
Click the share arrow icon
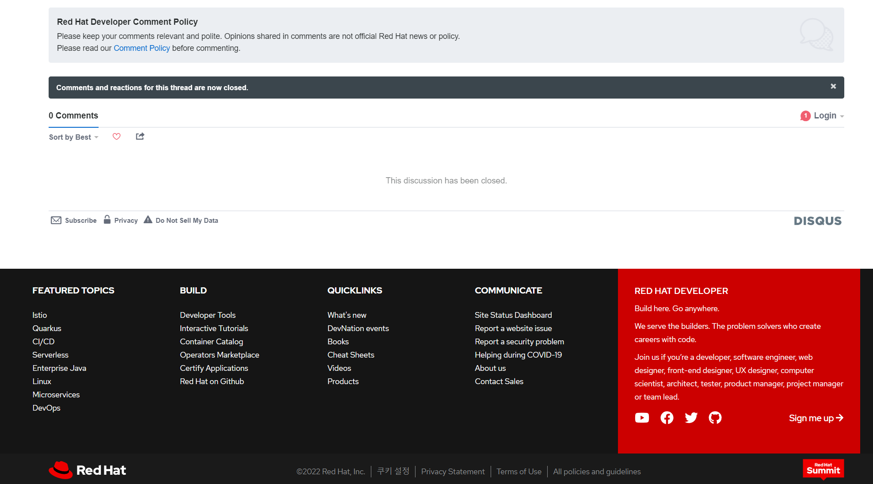(x=140, y=137)
